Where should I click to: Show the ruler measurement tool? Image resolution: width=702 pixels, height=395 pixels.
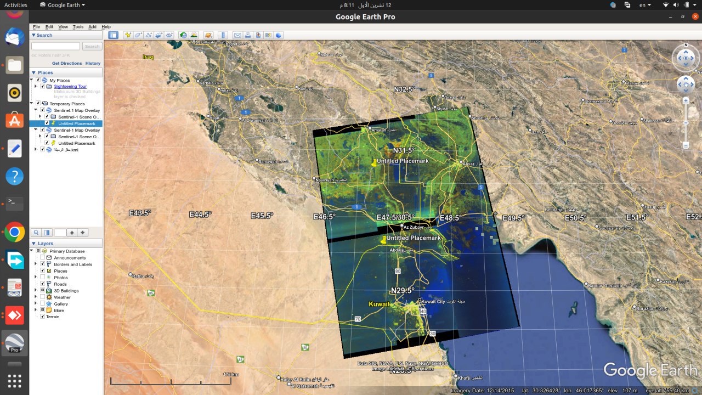(x=223, y=35)
